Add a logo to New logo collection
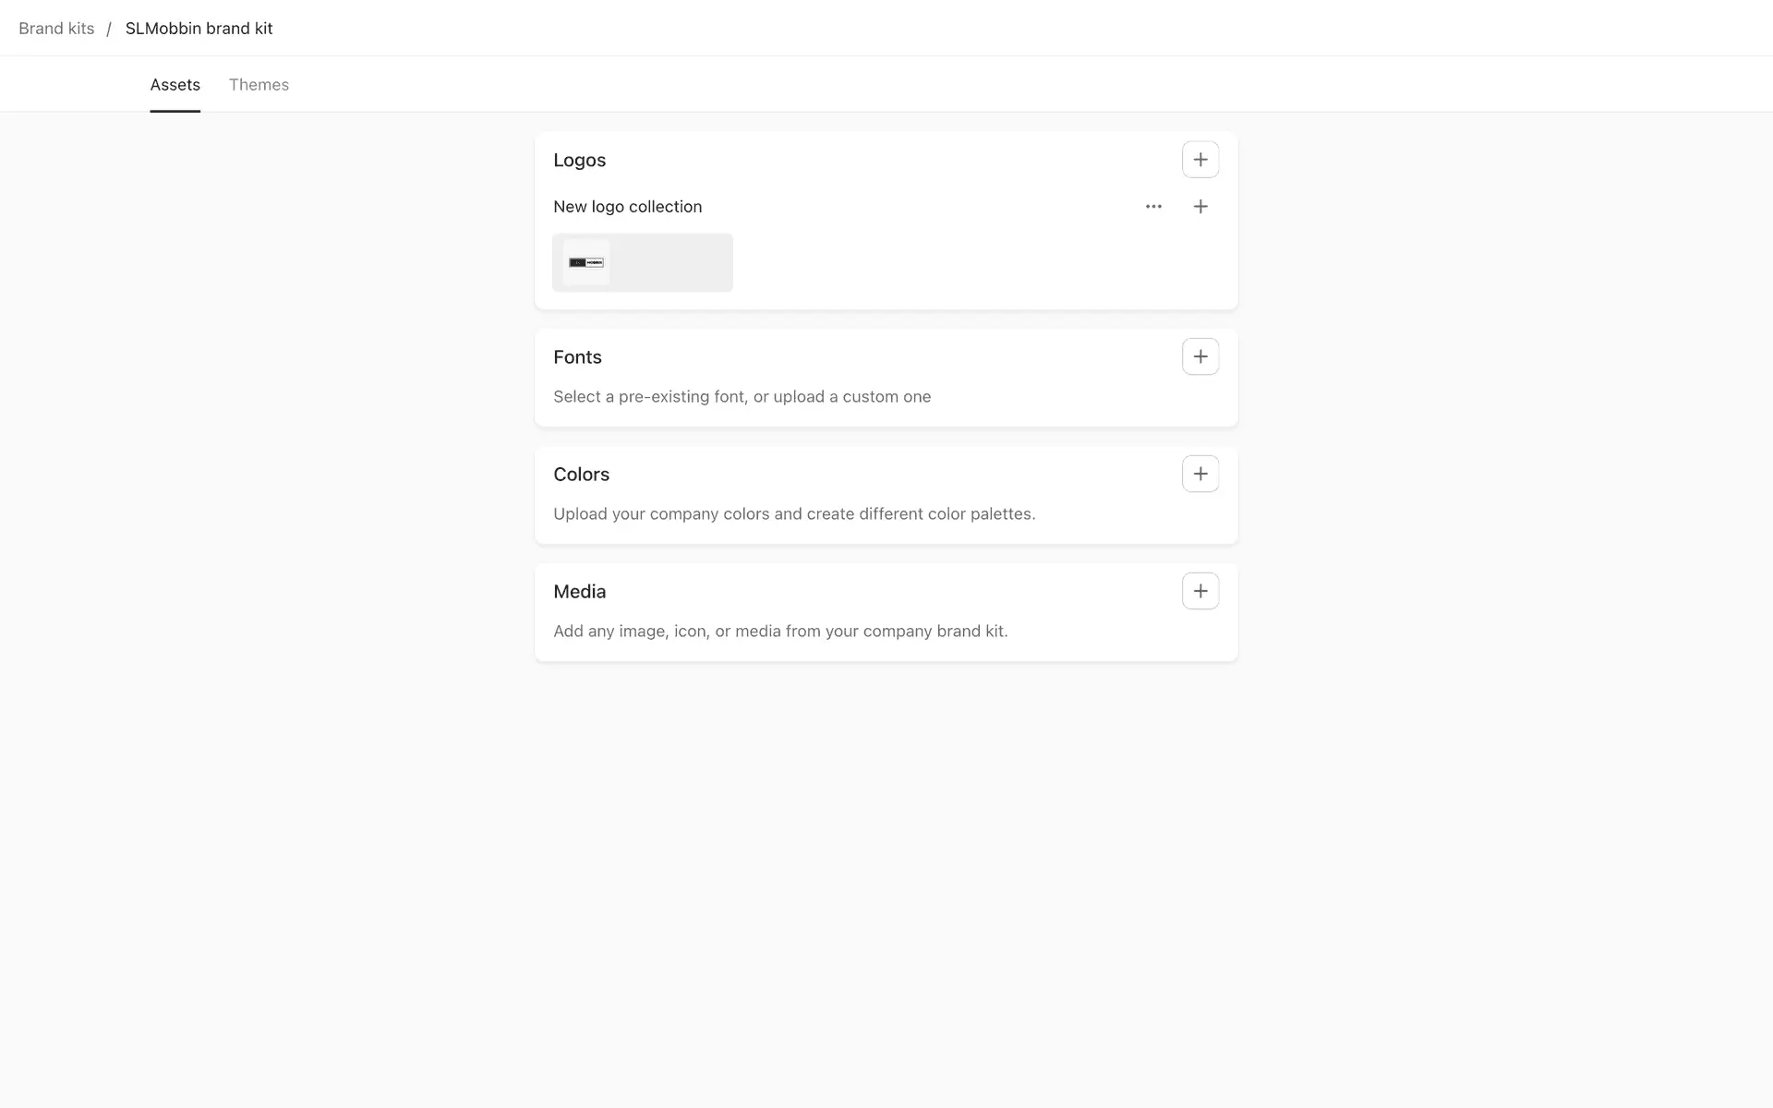This screenshot has height=1108, width=1773. point(1200,207)
